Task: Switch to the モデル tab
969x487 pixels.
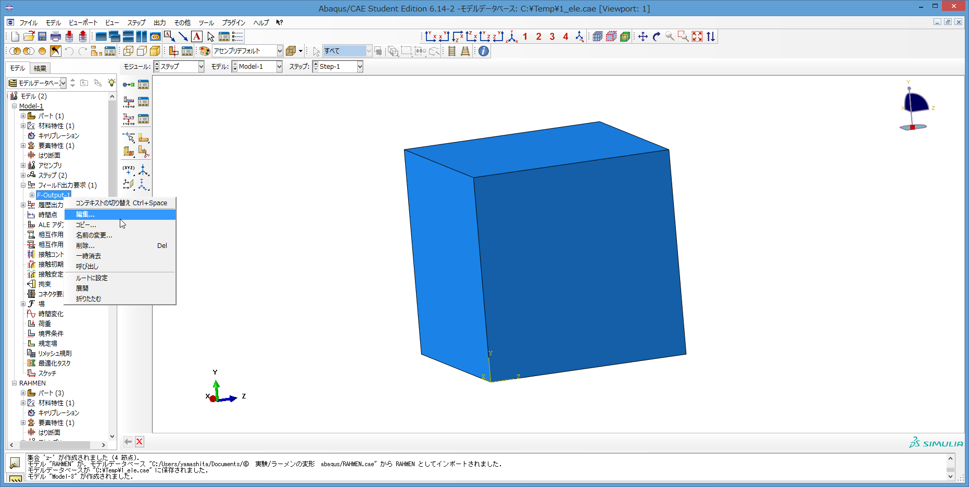Action: 17,68
